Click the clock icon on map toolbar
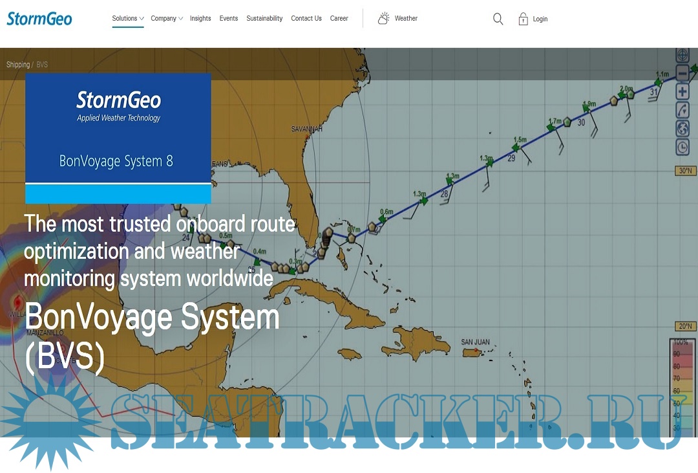The width and height of the screenshot is (698, 473). pos(682,148)
